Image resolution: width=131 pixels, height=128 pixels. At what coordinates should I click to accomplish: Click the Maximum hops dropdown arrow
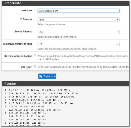(x=117, y=44)
